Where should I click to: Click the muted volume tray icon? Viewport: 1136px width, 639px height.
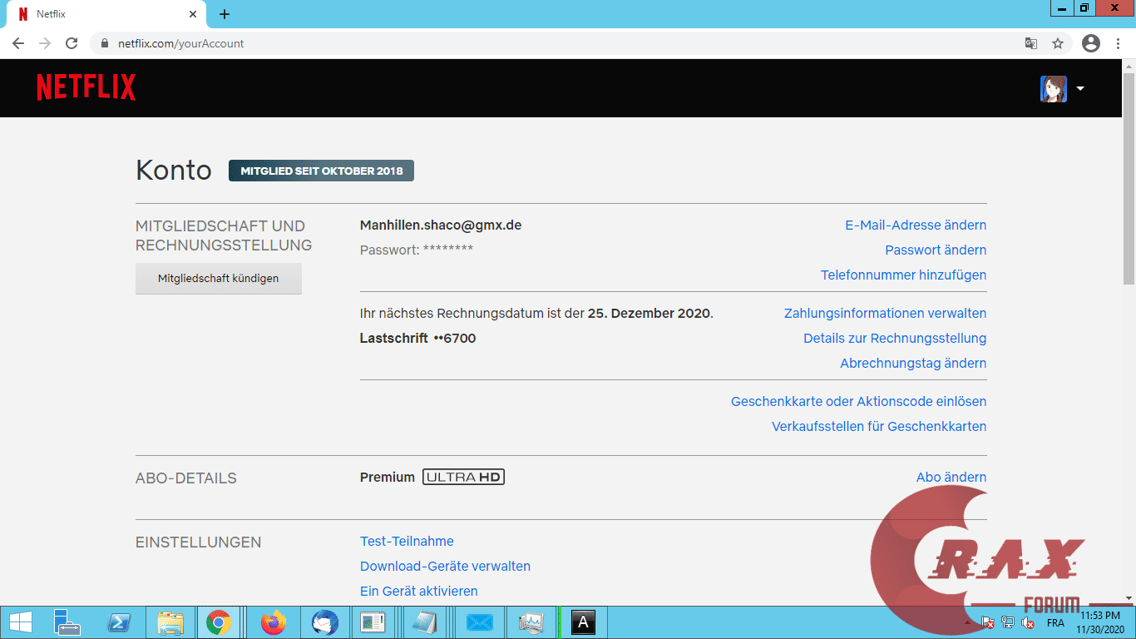(1029, 622)
